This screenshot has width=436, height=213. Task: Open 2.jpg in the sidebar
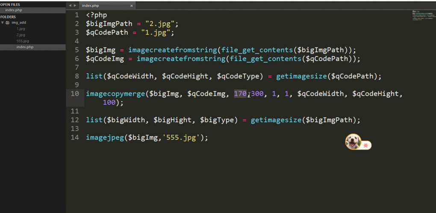tap(21, 35)
